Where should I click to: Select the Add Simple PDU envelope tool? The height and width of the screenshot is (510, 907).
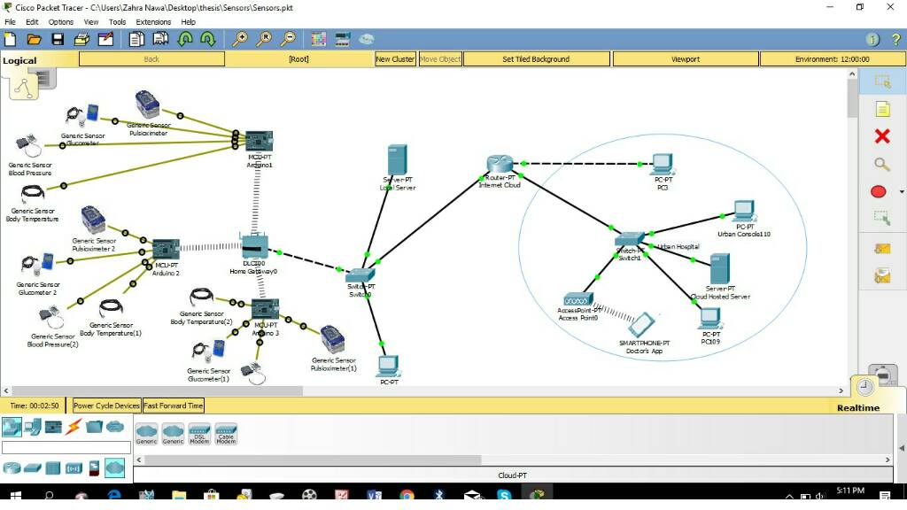click(882, 249)
